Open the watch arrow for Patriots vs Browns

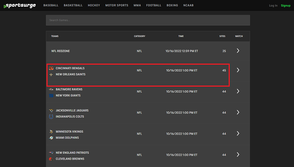point(238,155)
